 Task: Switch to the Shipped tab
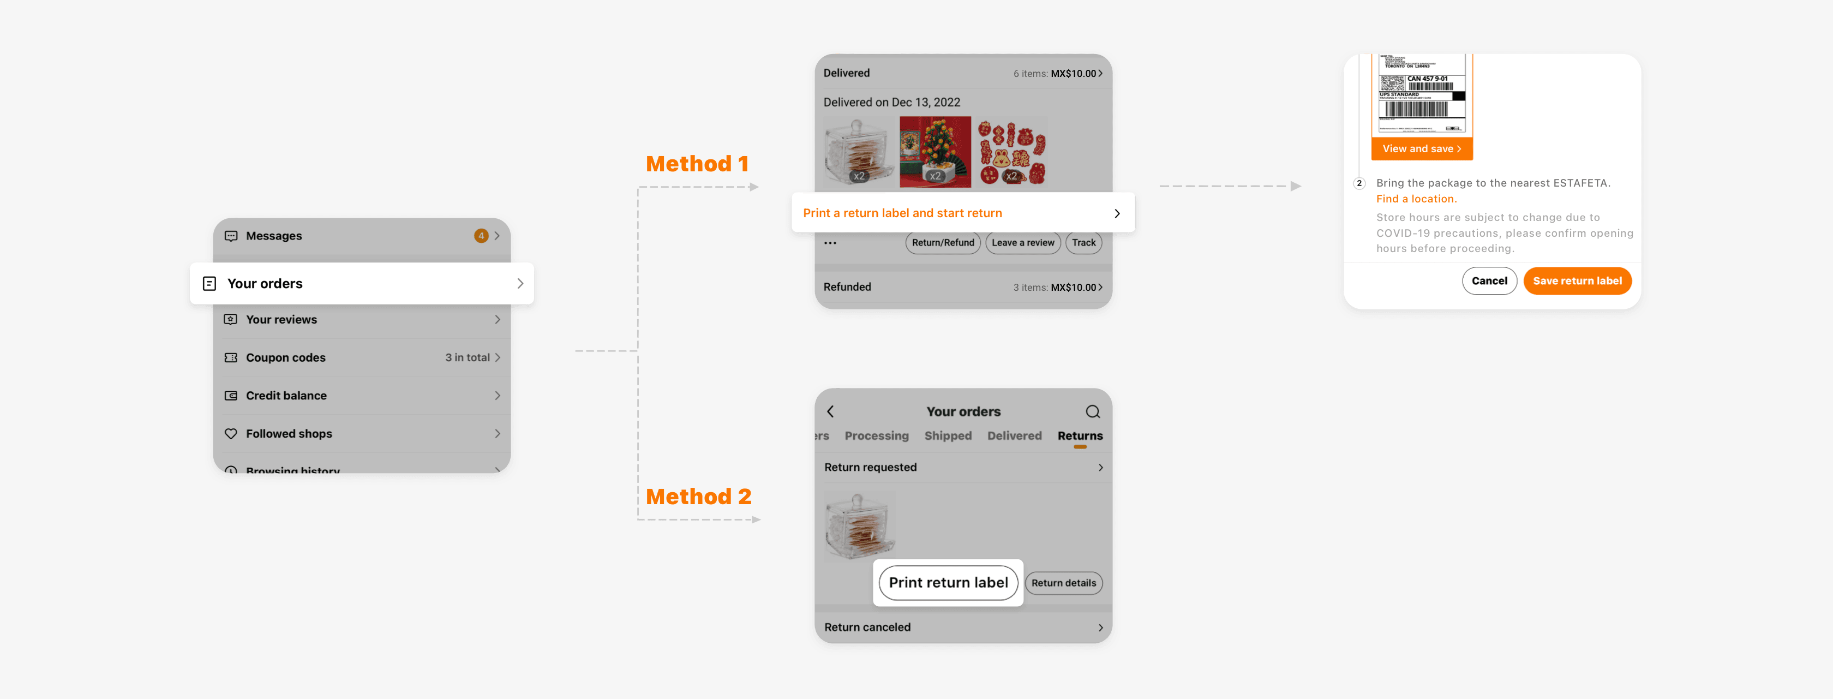click(x=947, y=435)
